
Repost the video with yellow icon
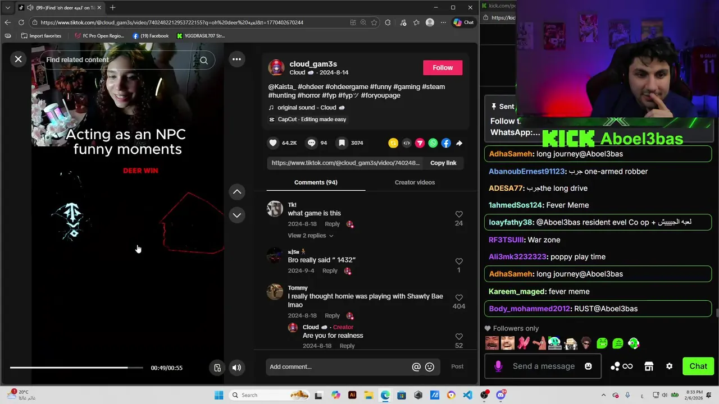coord(393,143)
